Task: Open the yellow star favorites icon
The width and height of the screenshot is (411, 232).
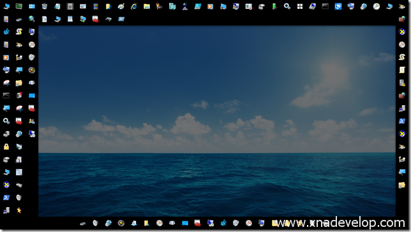Action: [x=19, y=210]
